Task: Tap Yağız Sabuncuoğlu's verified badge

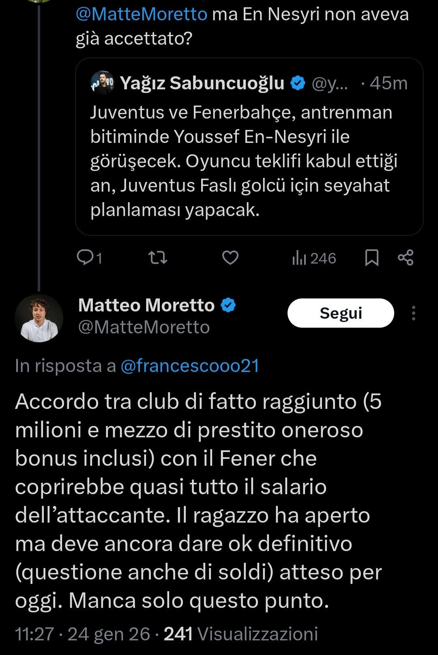Action: click(298, 83)
